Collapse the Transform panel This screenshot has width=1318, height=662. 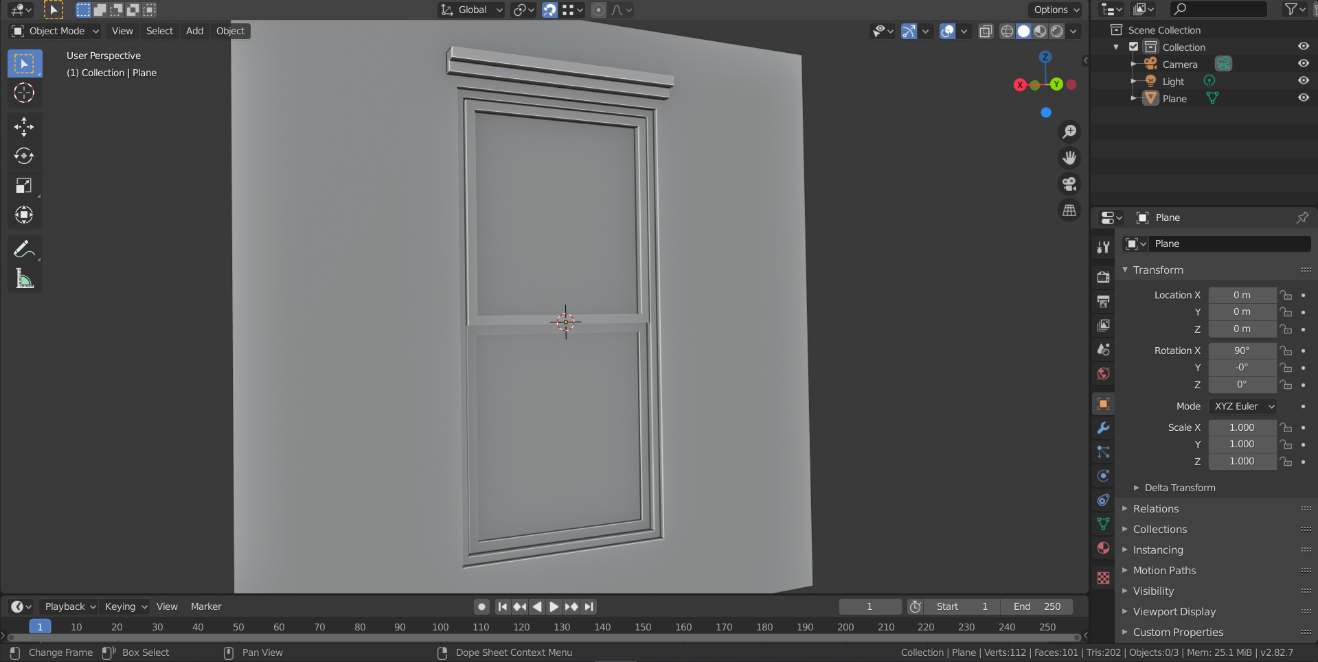click(x=1158, y=270)
